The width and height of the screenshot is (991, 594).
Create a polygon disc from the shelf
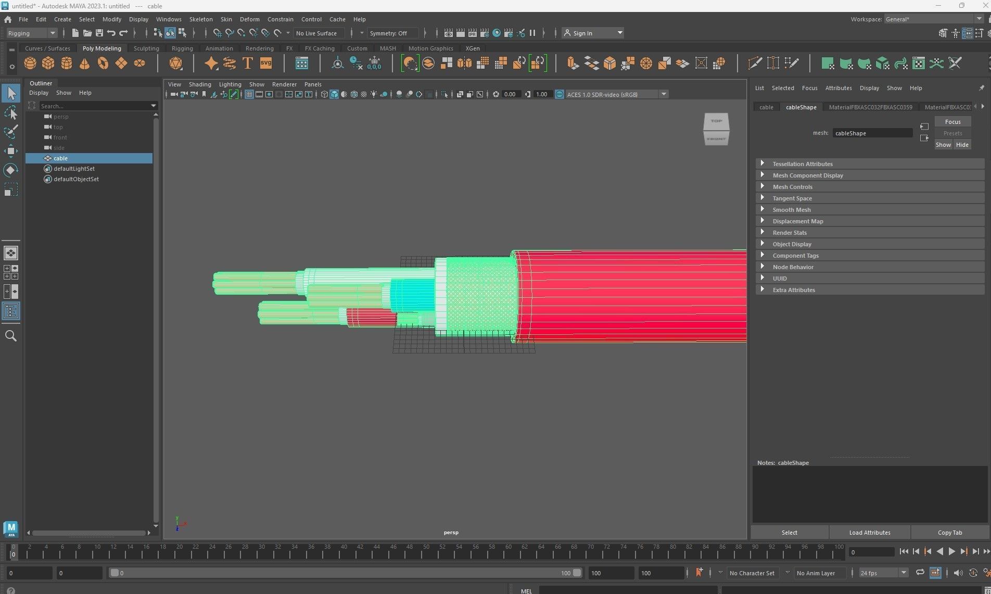pos(139,64)
